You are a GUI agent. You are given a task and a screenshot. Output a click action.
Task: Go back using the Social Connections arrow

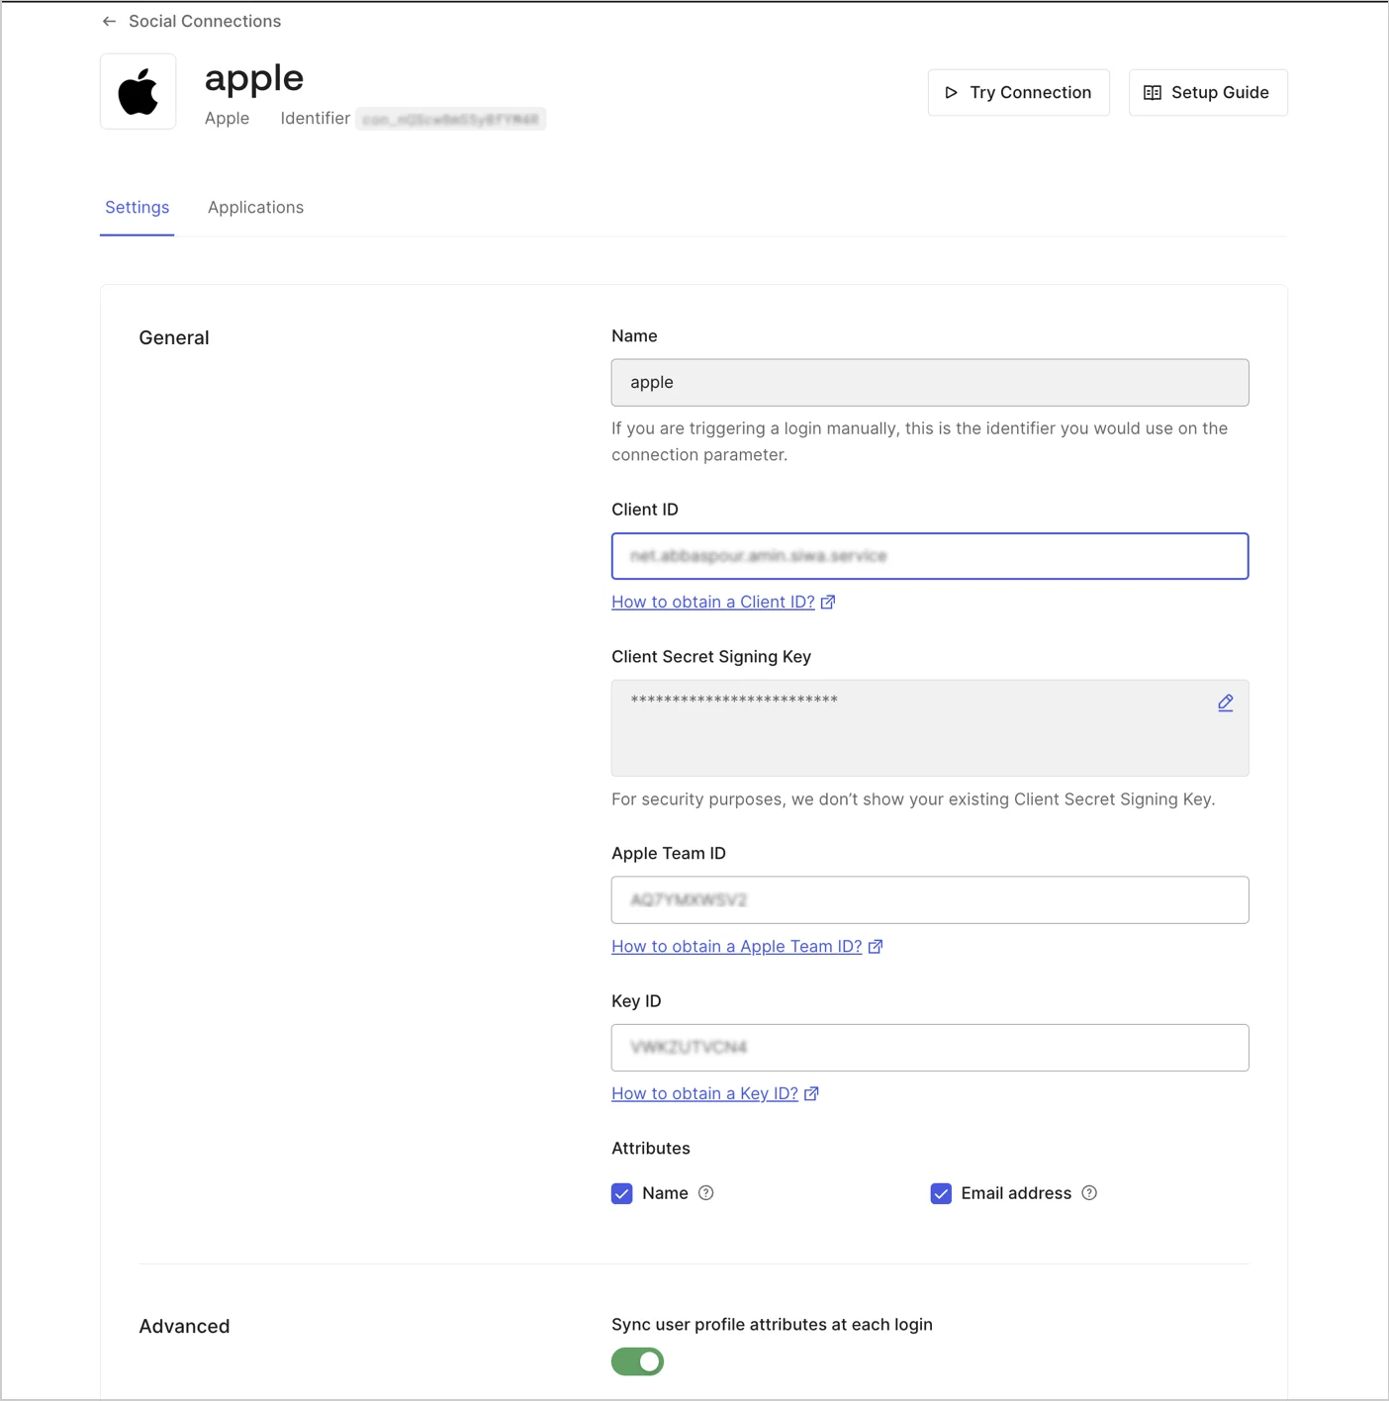[x=109, y=21]
